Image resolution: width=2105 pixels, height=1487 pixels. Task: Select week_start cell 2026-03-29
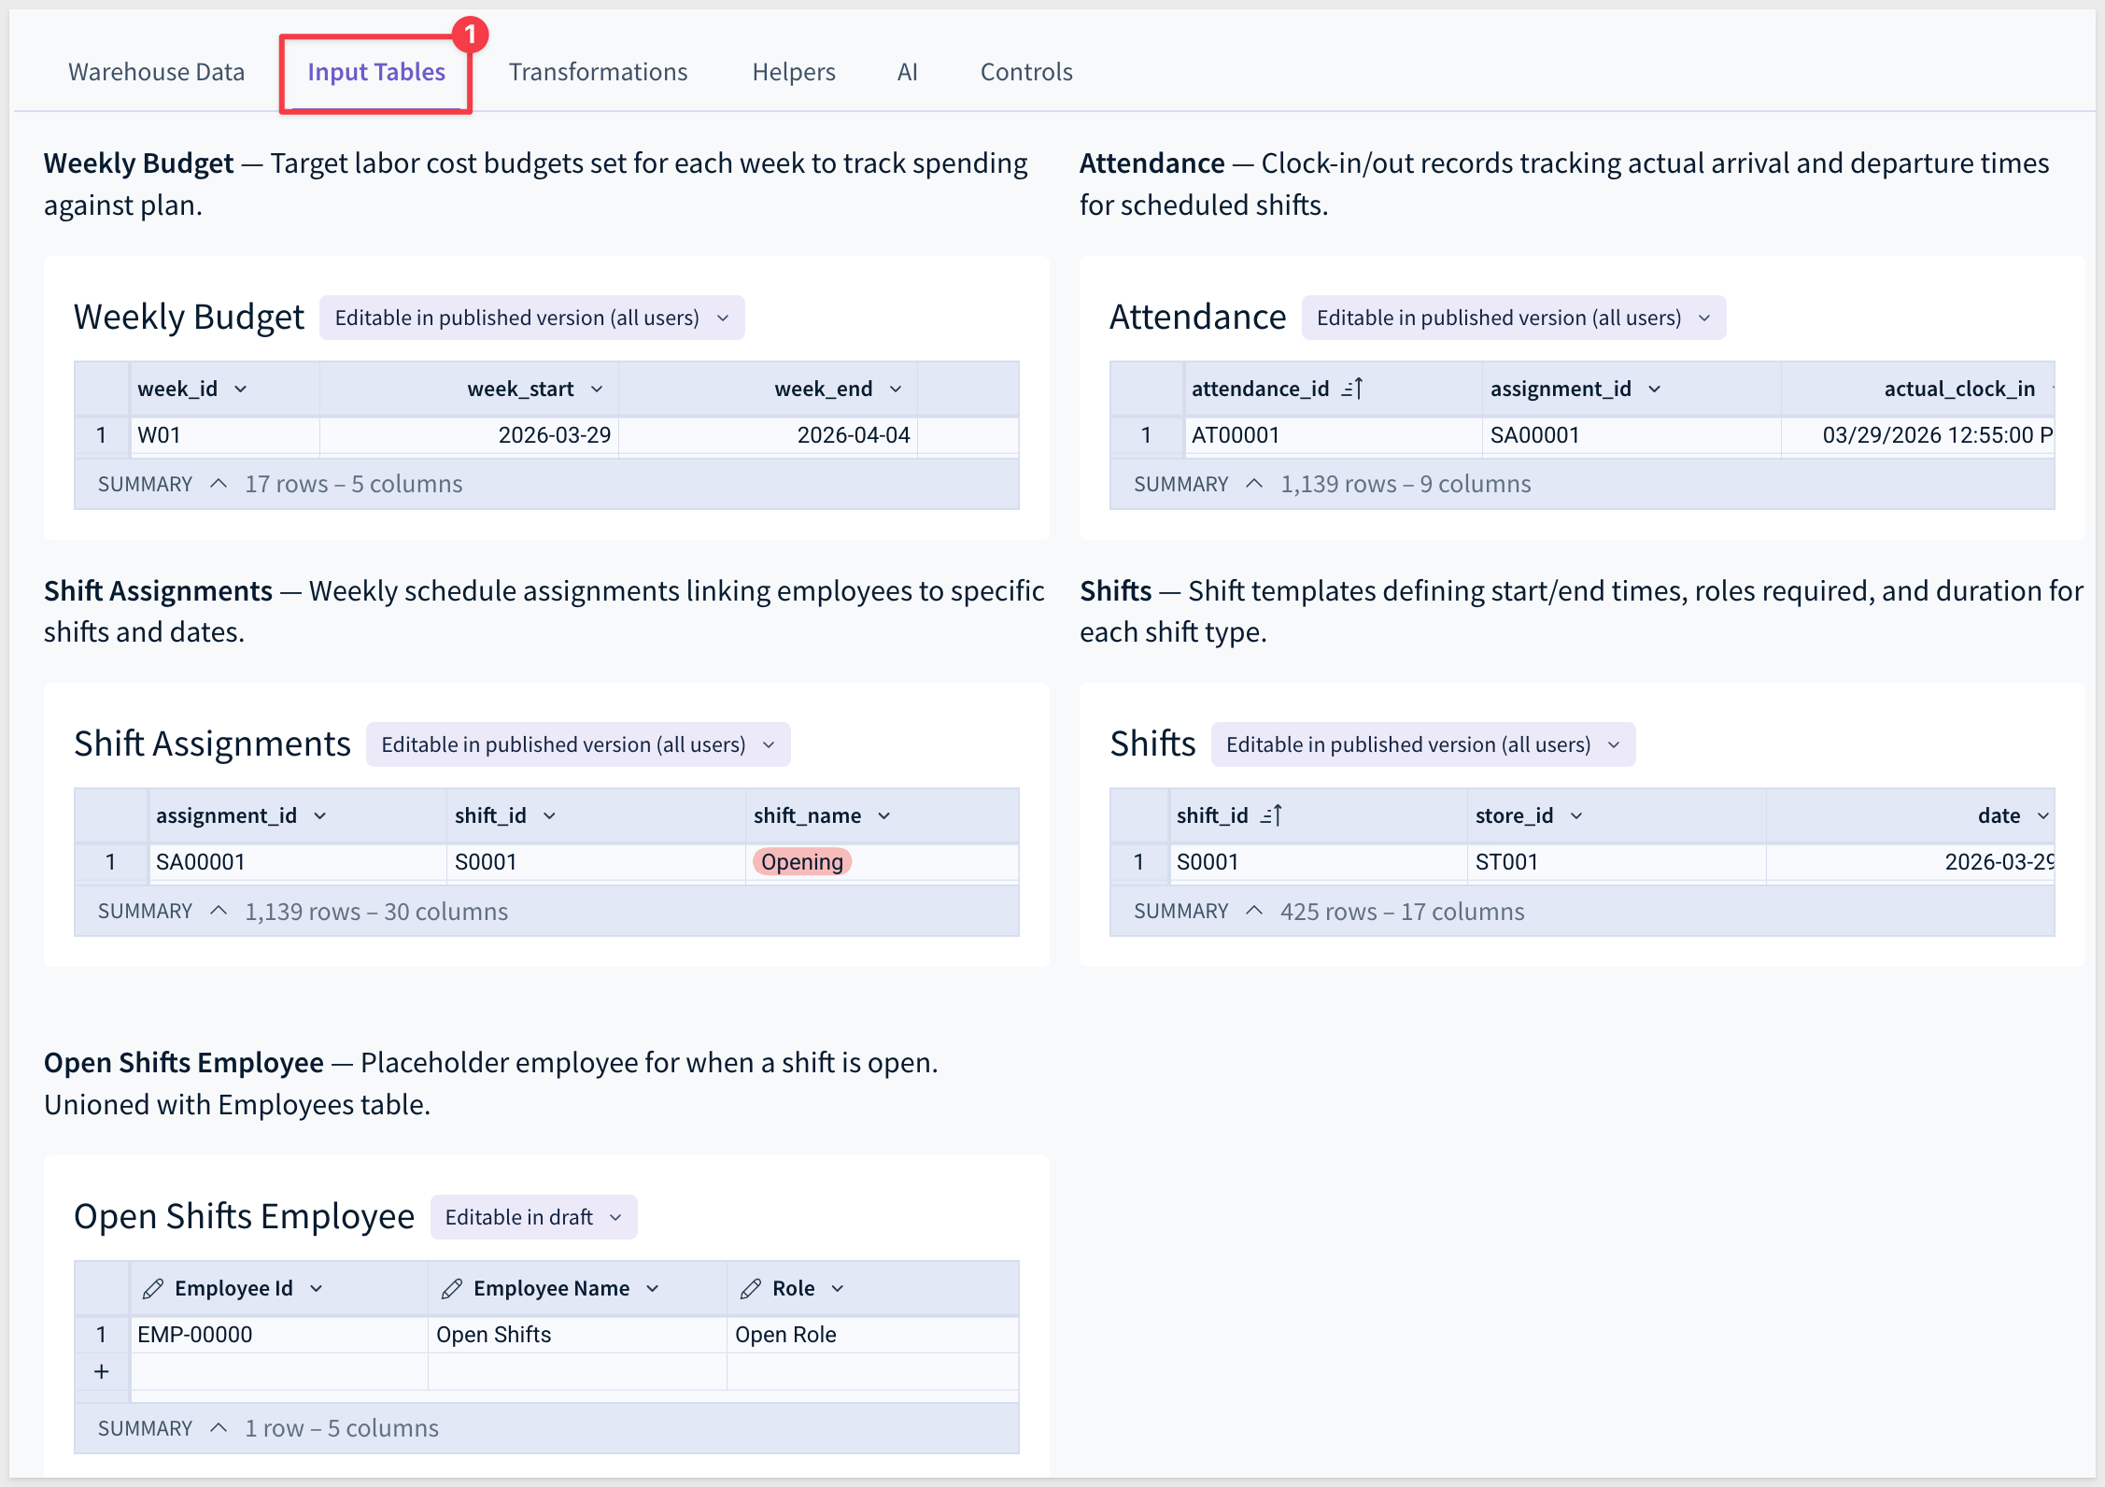pos(469,435)
